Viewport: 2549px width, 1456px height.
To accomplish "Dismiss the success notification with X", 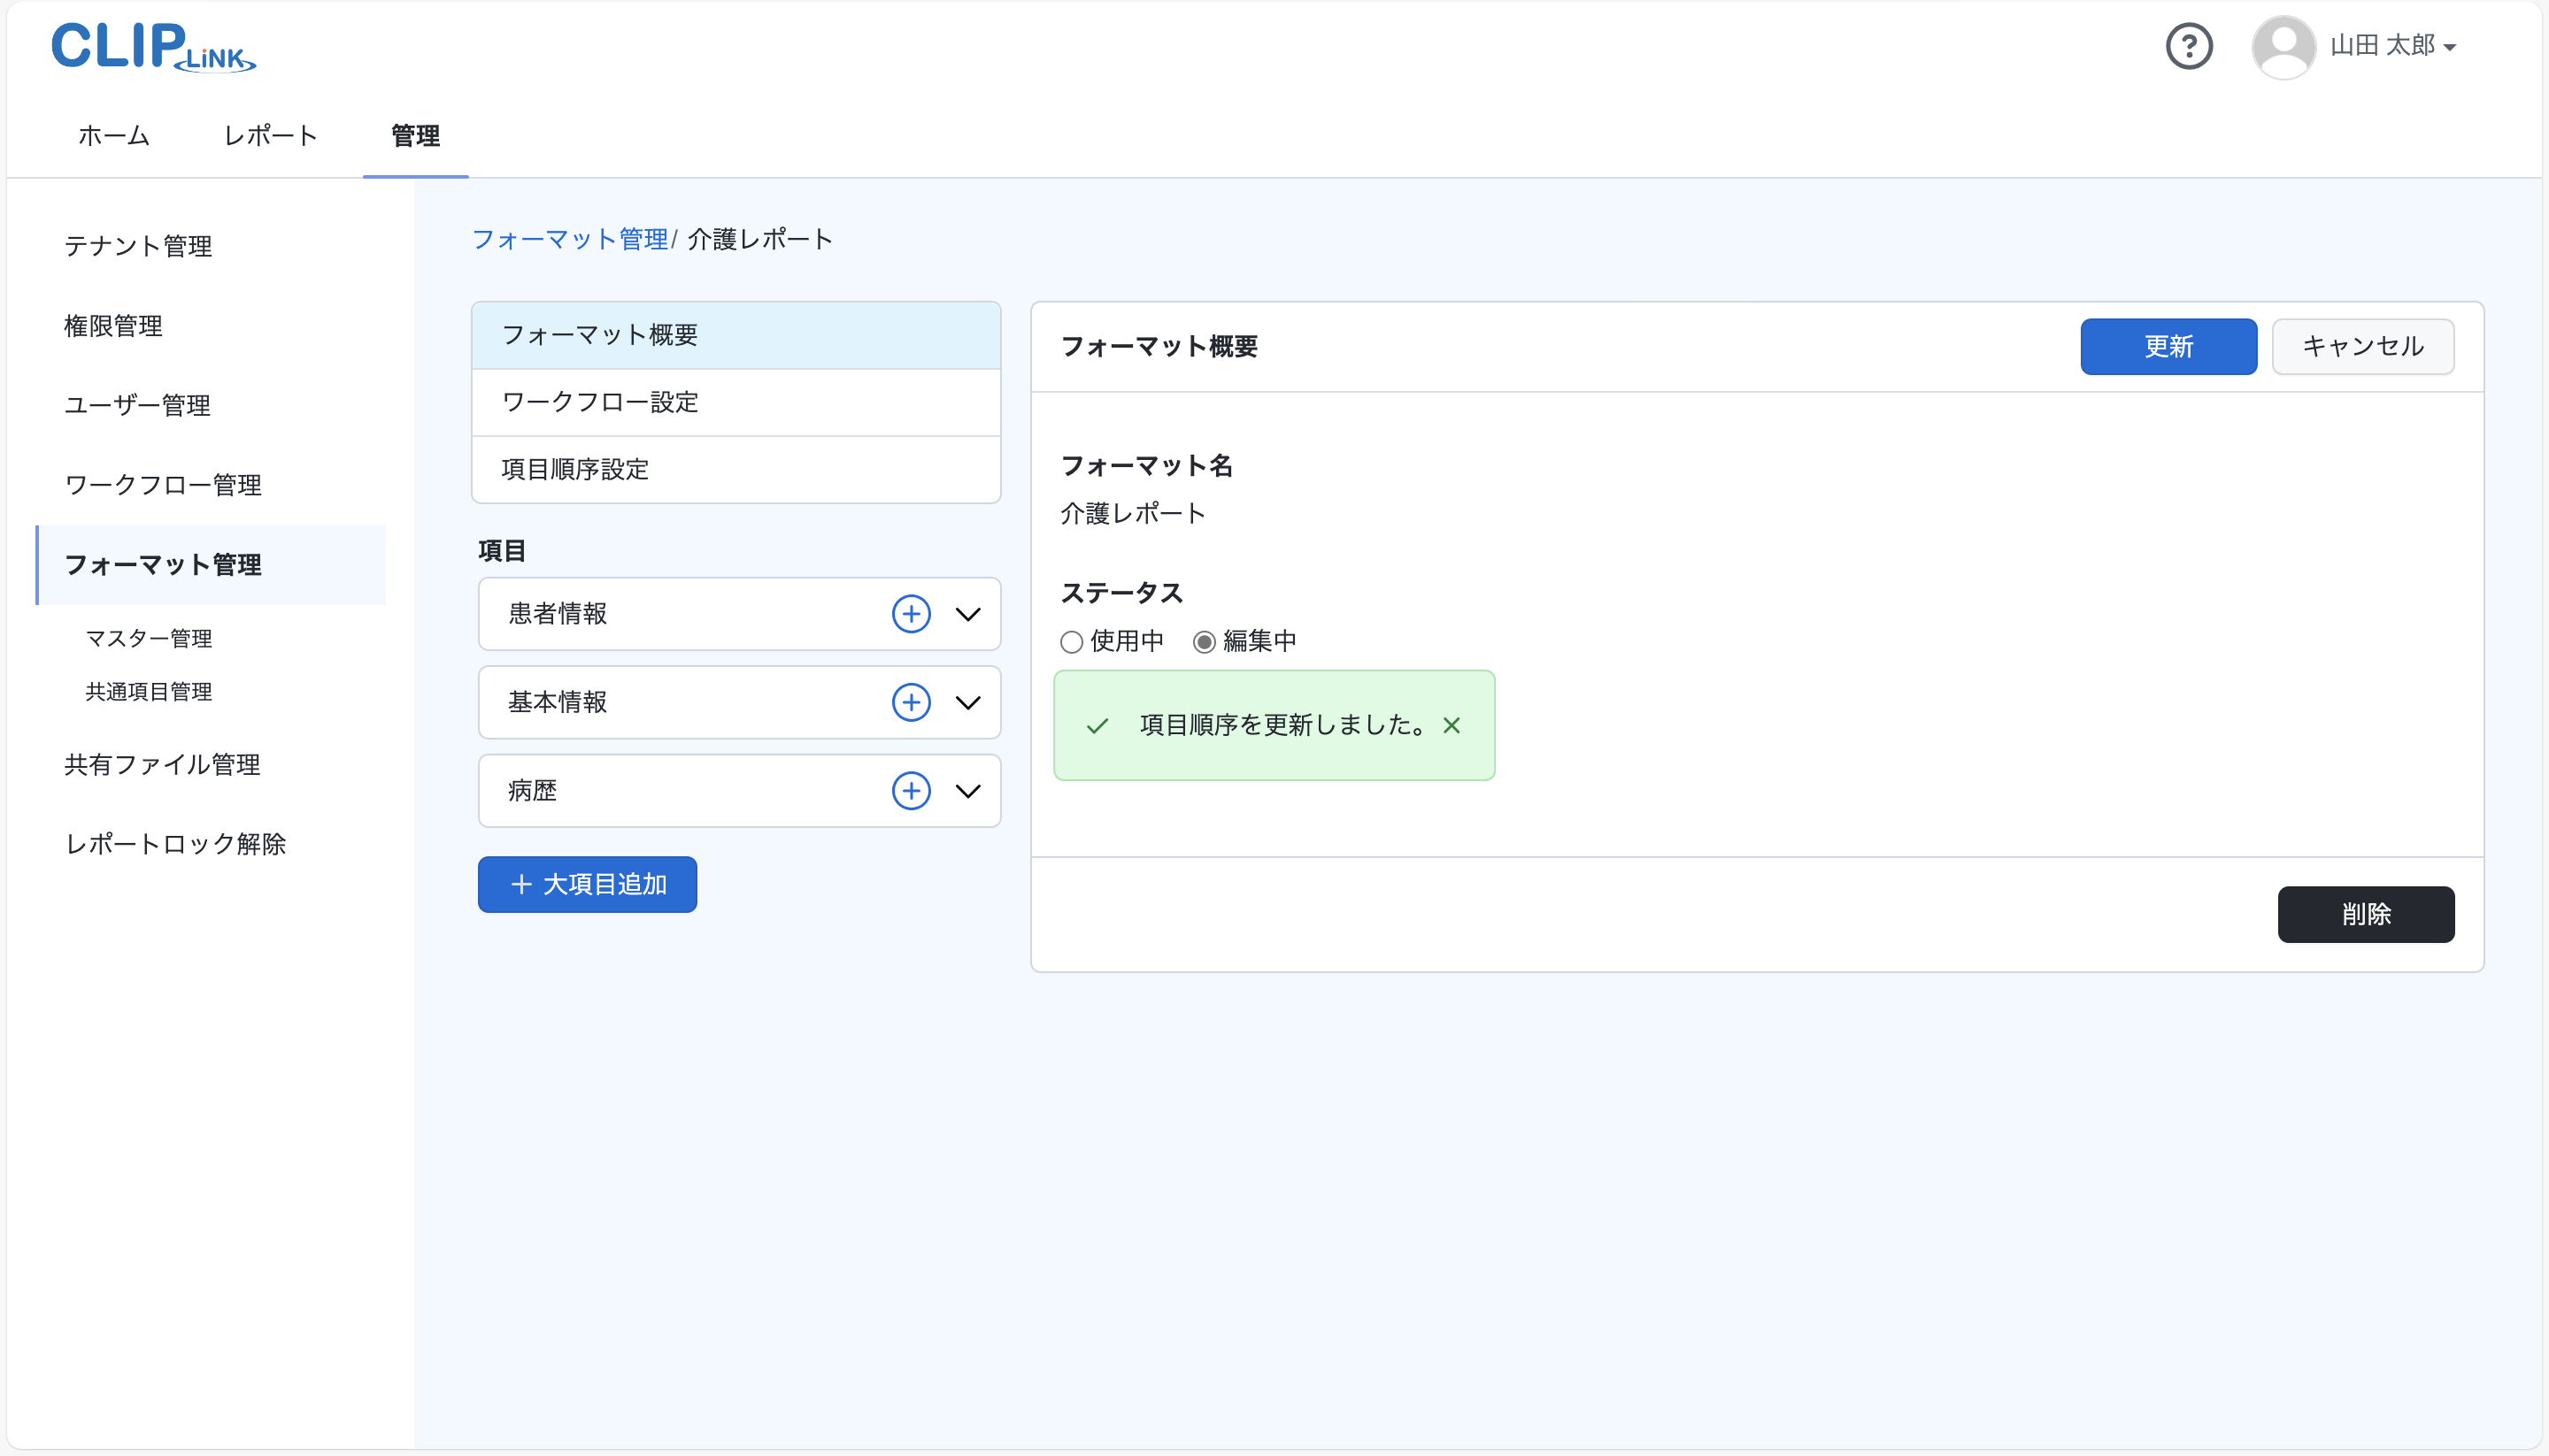I will tap(1451, 726).
